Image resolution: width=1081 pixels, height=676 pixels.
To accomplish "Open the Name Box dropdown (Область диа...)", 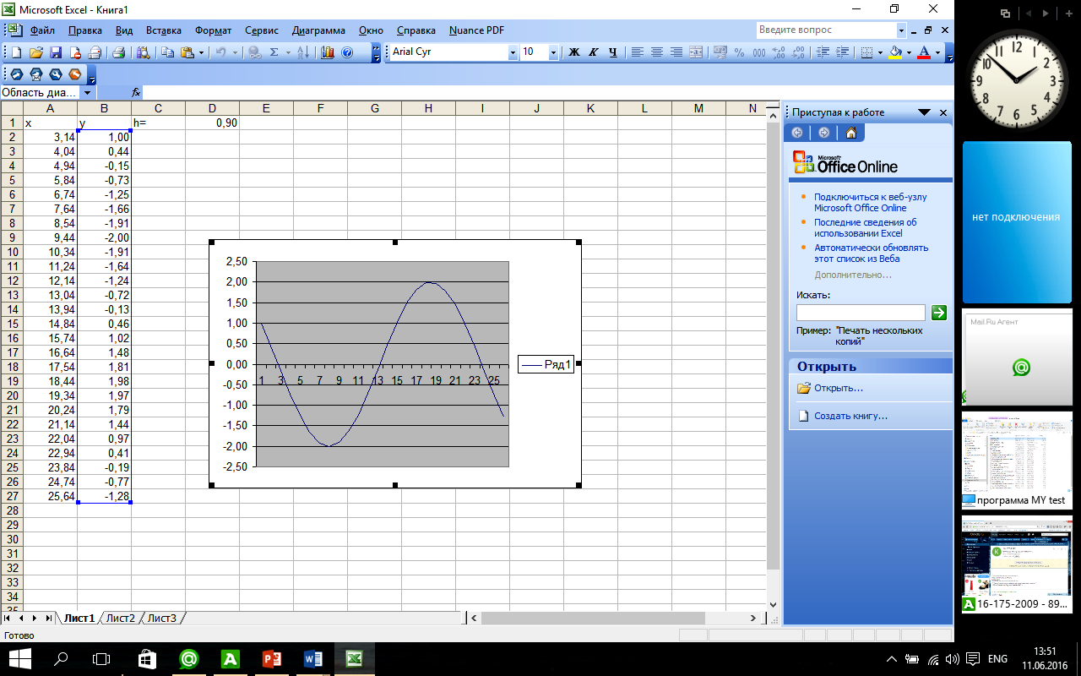I will pyautogui.click(x=88, y=92).
